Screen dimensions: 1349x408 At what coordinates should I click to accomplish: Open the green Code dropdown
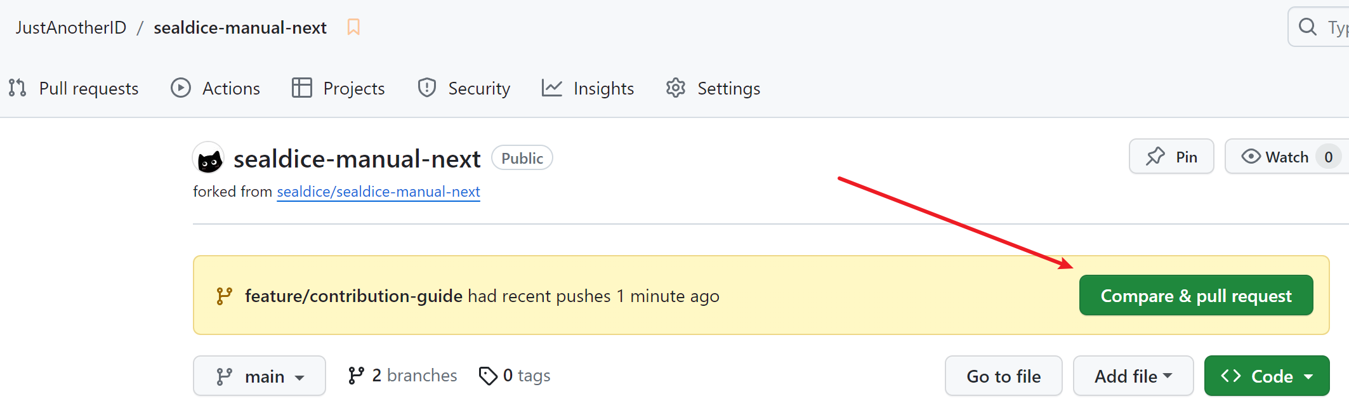pyautogui.click(x=1266, y=376)
